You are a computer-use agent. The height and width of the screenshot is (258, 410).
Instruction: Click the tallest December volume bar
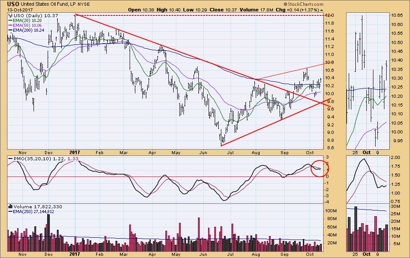pyautogui.click(x=48, y=233)
